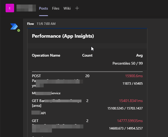Click the POST operation row name
Viewport: 168px width, 137px height.
point(36,76)
